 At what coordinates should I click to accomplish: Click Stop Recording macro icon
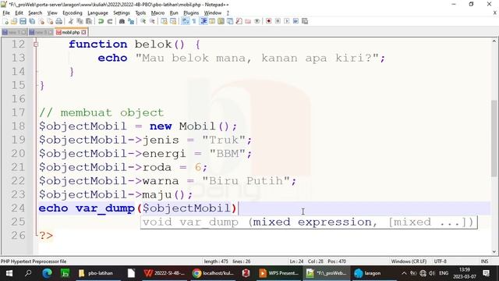click(x=278, y=21)
